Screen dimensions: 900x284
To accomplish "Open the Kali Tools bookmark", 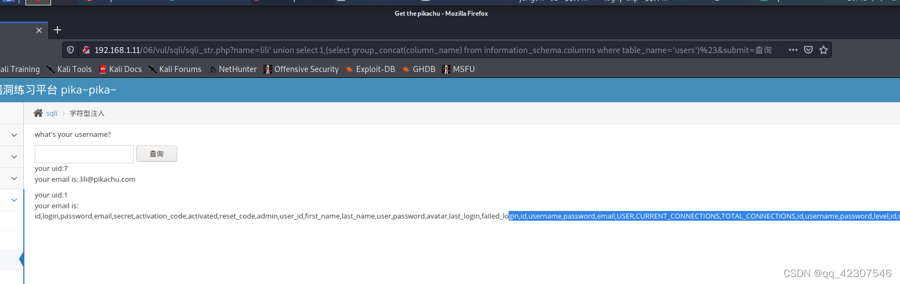I will point(69,69).
